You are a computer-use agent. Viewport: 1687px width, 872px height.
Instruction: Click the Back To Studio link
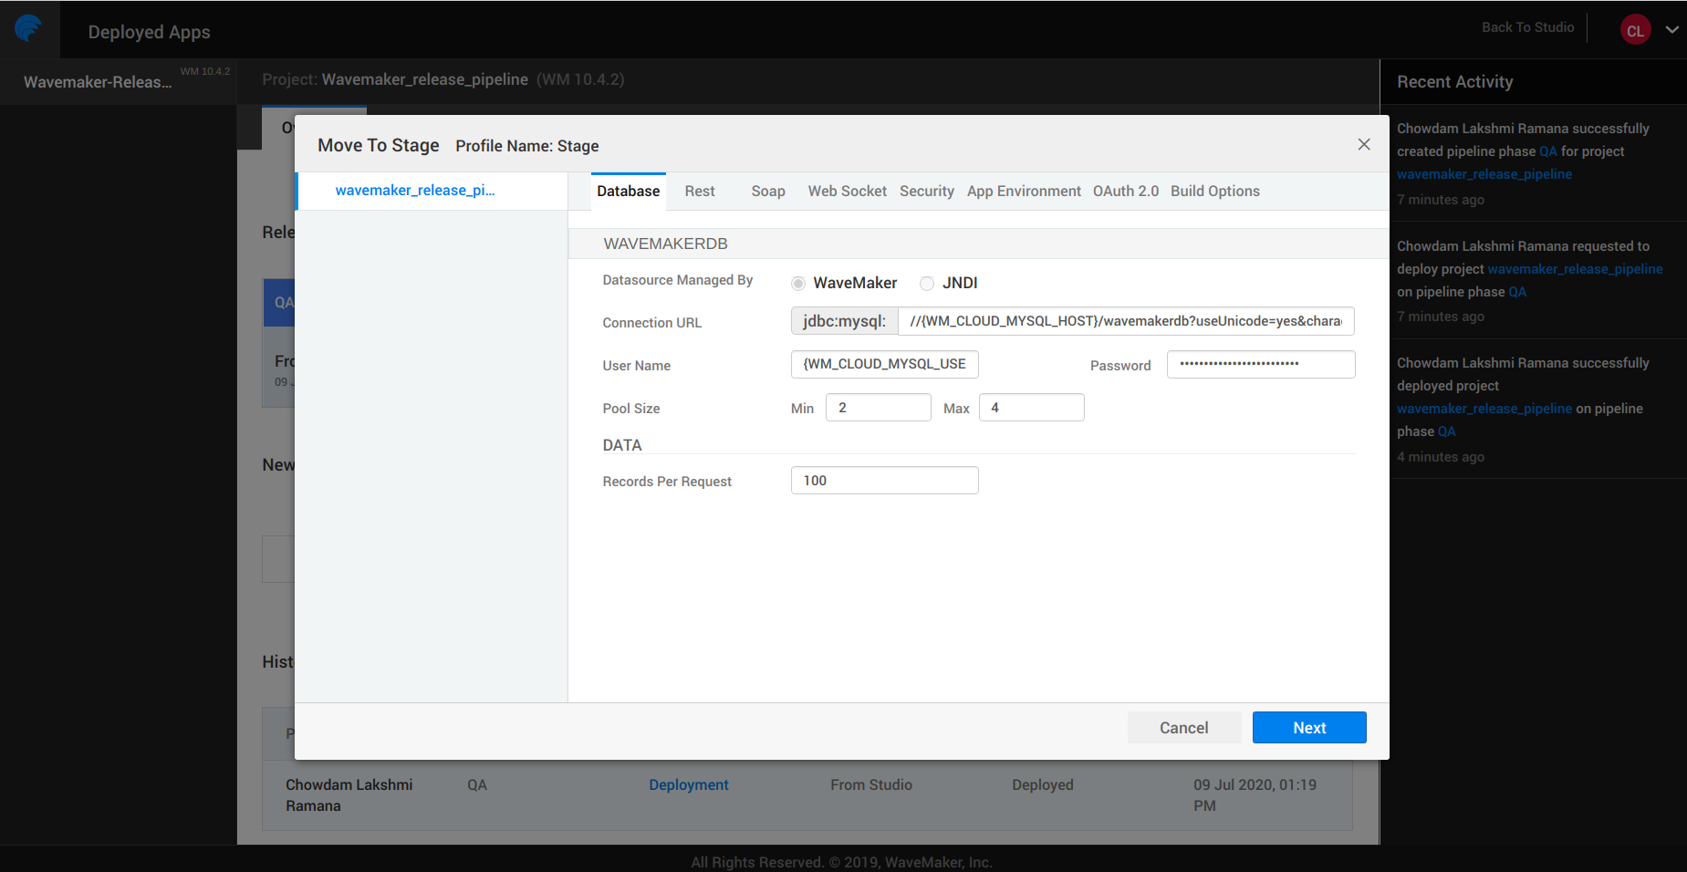(1527, 27)
